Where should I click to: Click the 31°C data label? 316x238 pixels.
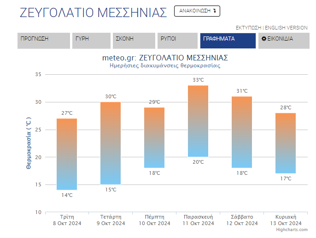(242, 91)
